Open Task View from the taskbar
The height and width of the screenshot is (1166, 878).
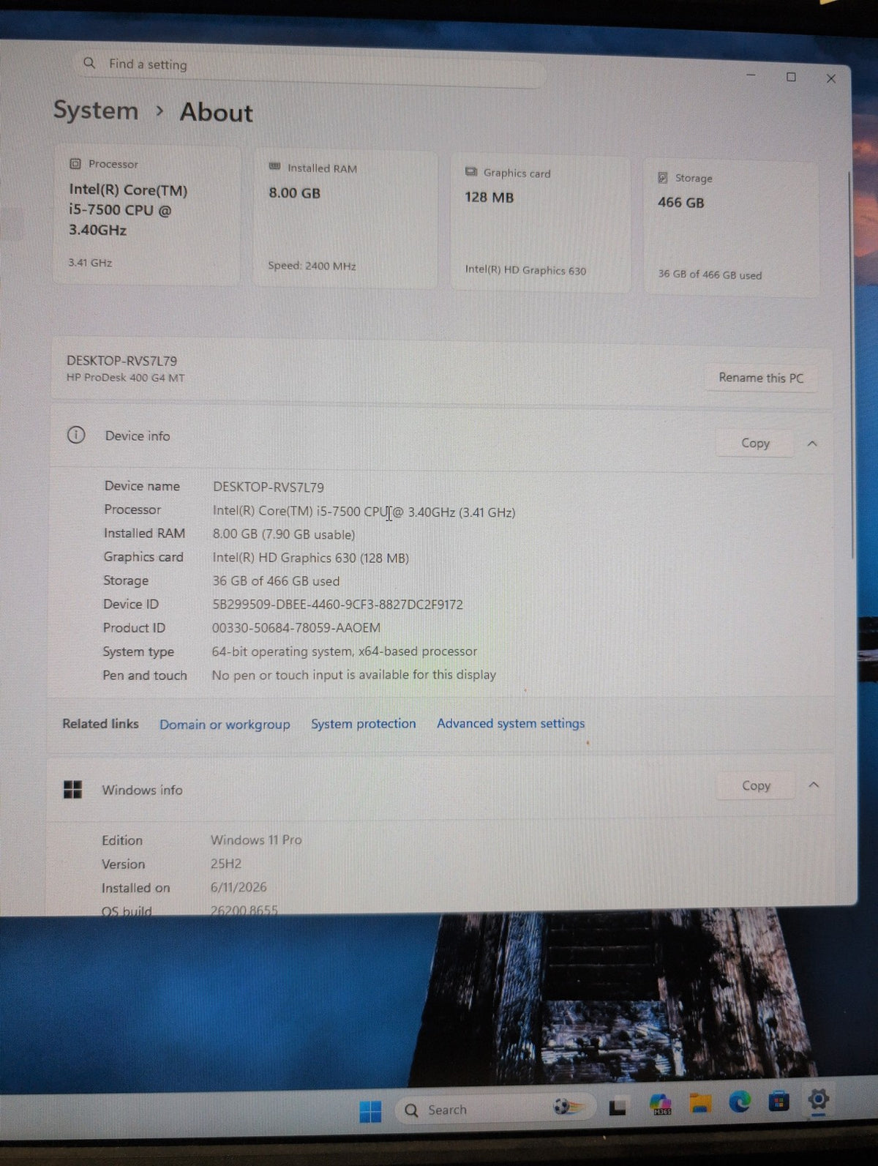[618, 1107]
